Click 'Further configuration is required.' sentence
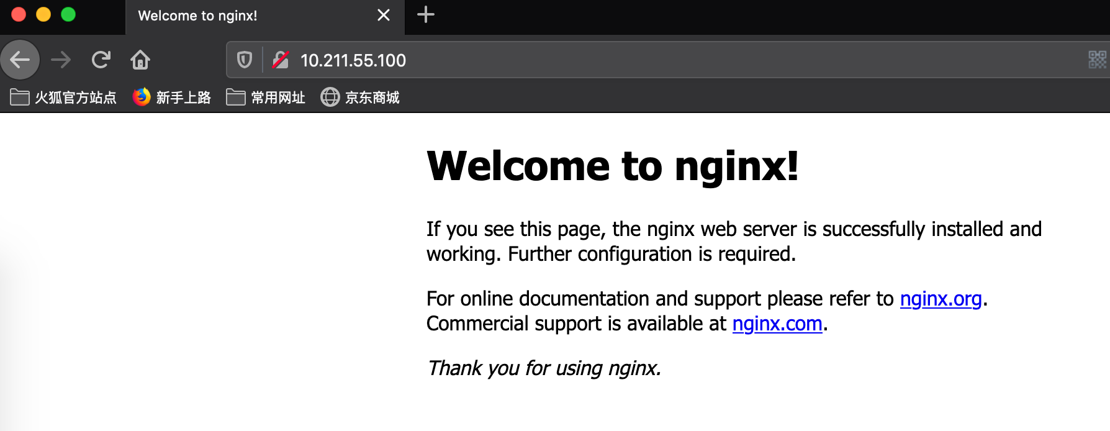Viewport: 1110px width, 431px height. coord(652,254)
